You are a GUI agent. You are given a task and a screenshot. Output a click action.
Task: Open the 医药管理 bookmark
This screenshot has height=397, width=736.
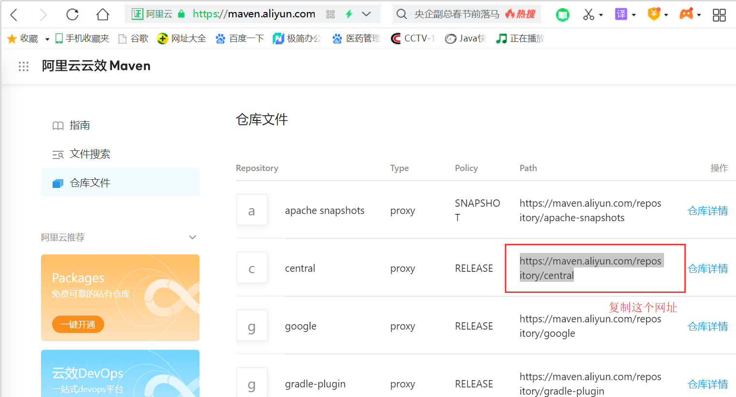[x=356, y=39]
